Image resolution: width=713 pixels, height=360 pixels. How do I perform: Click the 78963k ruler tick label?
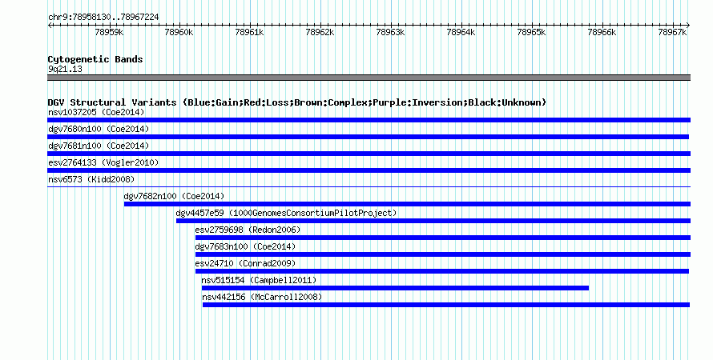coord(391,32)
